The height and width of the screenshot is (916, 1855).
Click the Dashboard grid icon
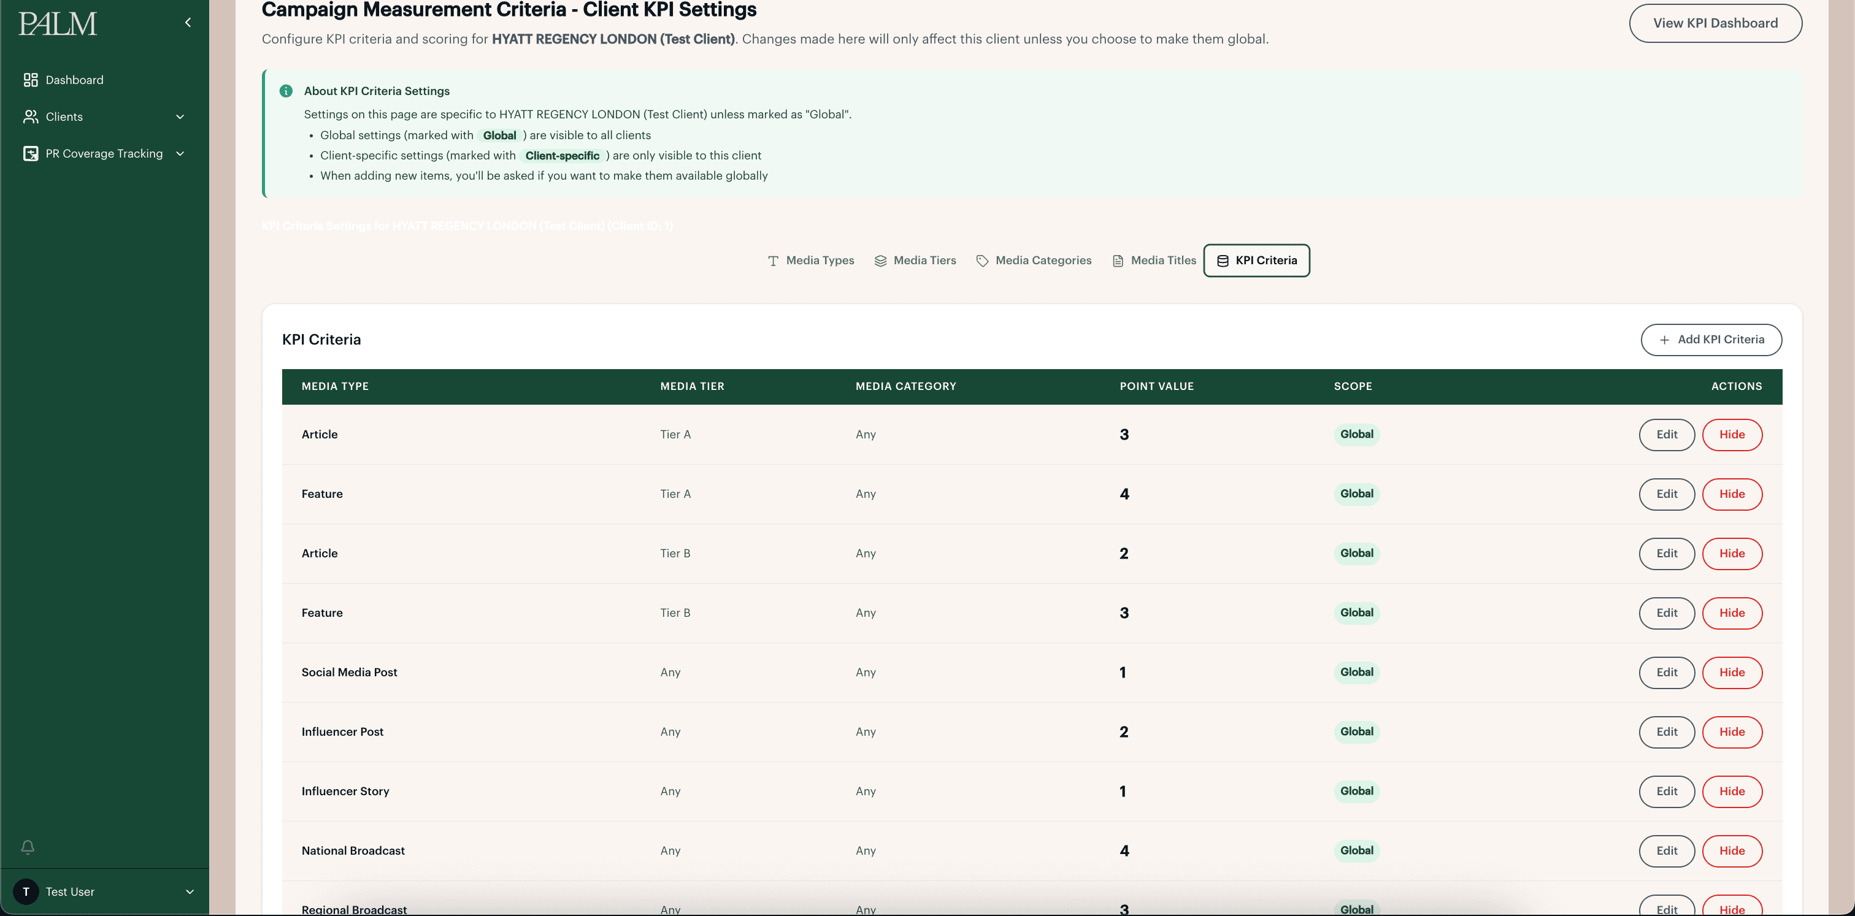(30, 80)
